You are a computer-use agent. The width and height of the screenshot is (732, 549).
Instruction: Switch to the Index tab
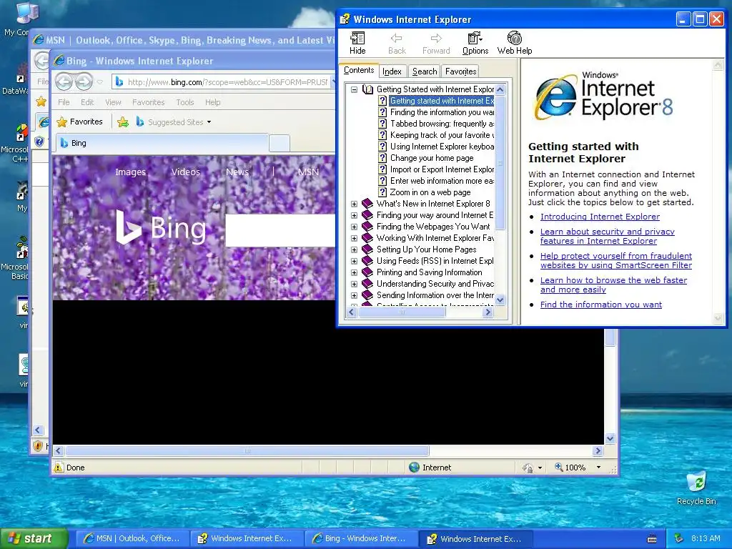pyautogui.click(x=392, y=71)
